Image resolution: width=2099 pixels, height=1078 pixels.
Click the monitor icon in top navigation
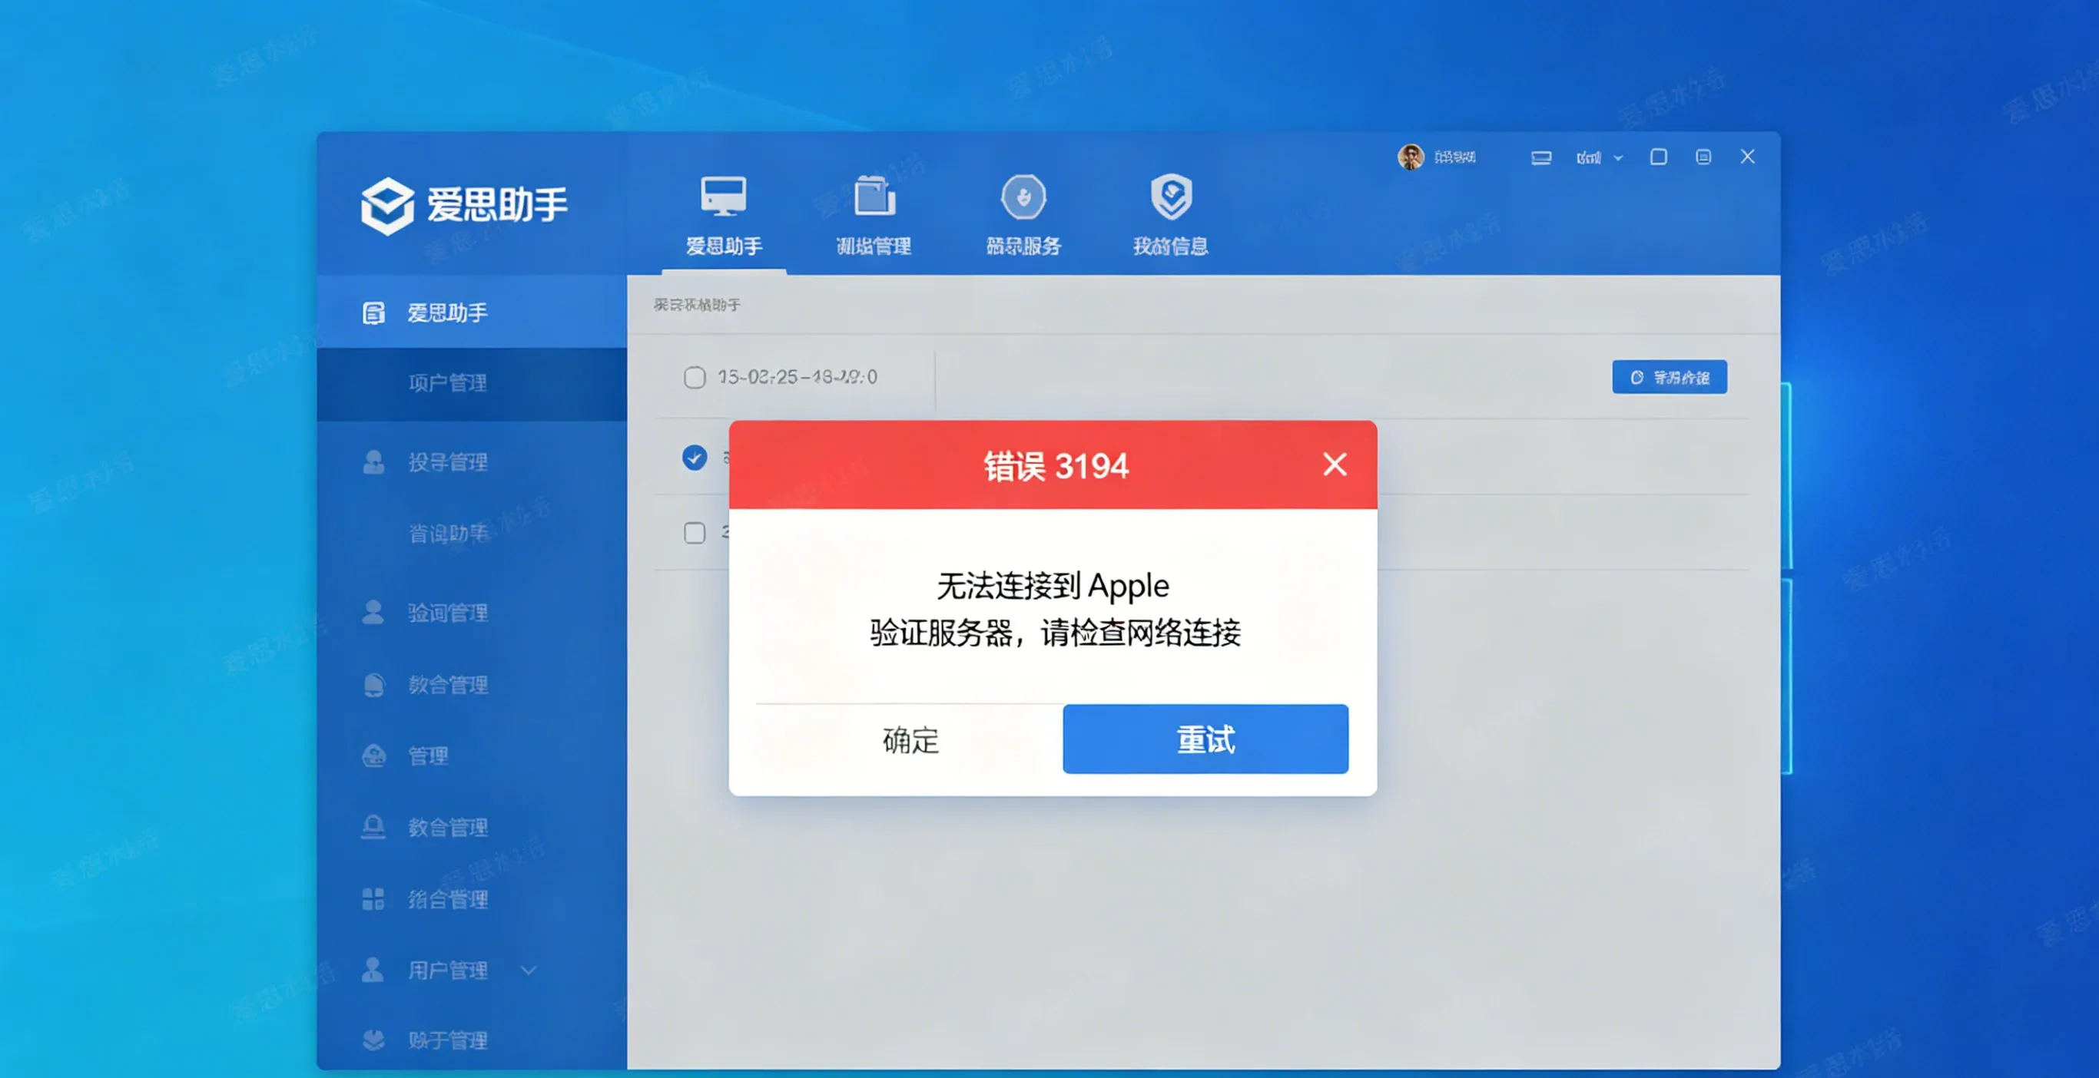point(724,197)
